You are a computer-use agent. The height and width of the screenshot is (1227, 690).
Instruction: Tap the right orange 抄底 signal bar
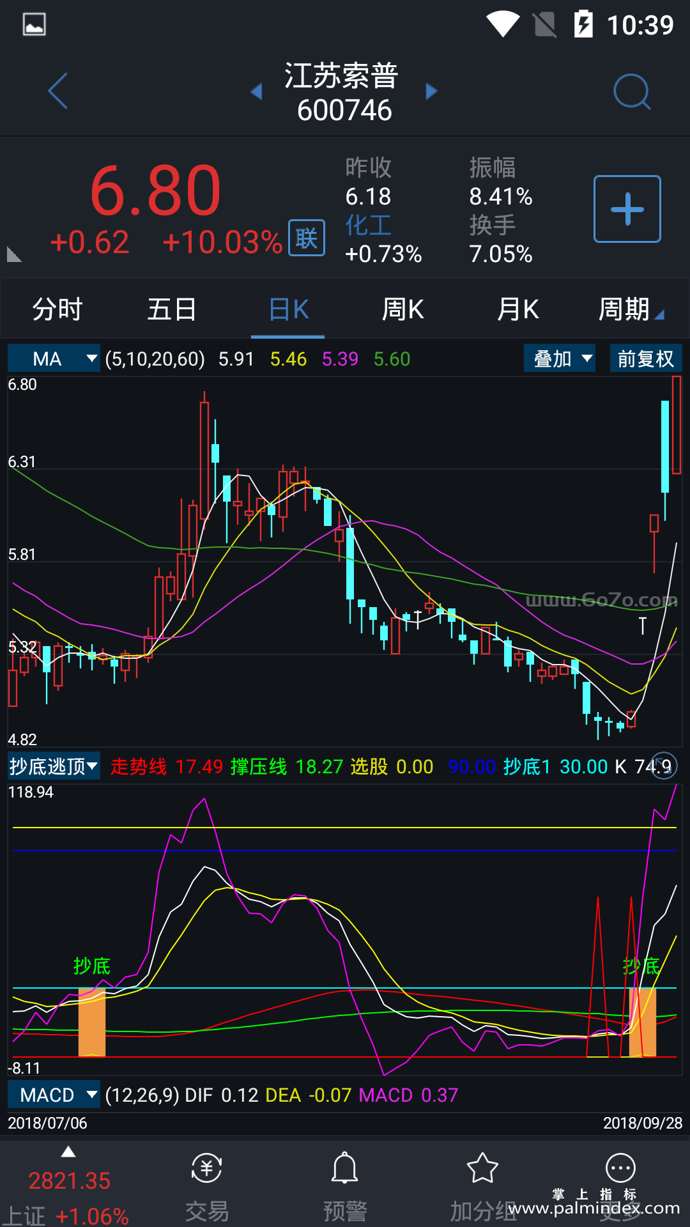(643, 1022)
